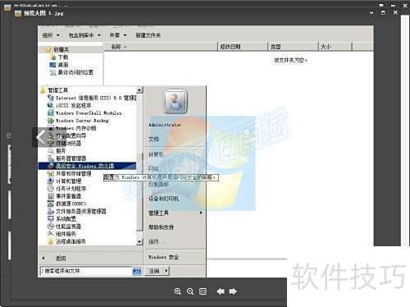Click the 组件服务 icon
The width and height of the screenshot is (410, 307).
click(51, 234)
